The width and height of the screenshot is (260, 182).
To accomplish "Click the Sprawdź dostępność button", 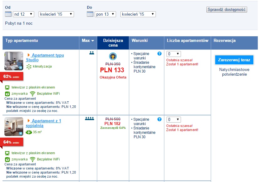I will point(227,10).
